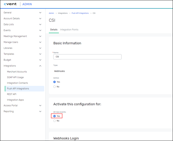Collapse the Integrations sidebar section
This screenshot has height=141, width=173.
[x=40, y=66]
